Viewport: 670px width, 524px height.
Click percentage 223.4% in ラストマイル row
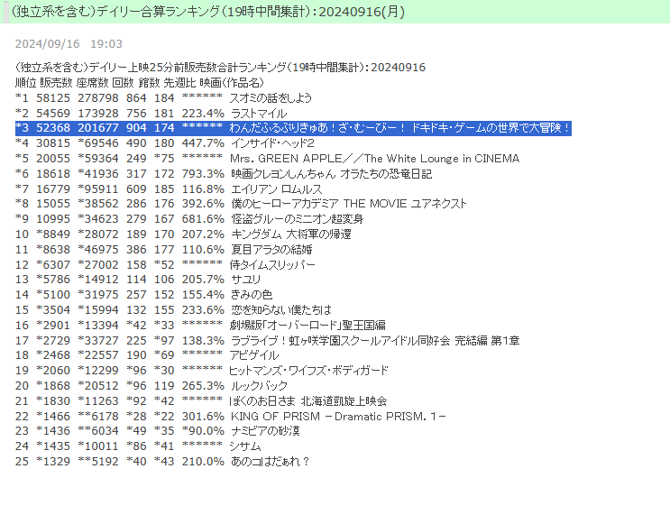(203, 114)
